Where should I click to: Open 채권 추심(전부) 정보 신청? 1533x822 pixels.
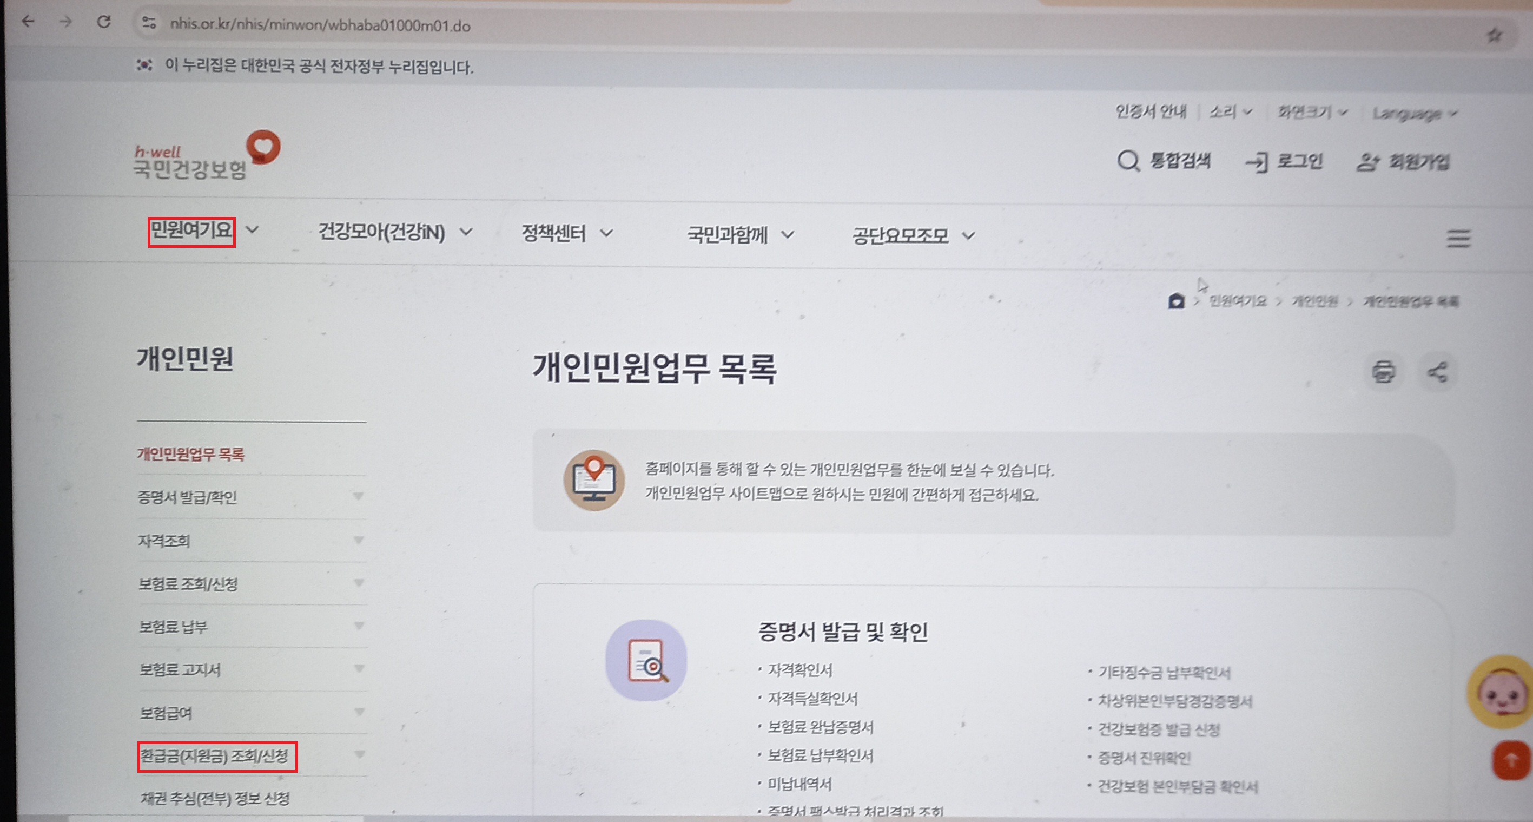[x=215, y=798]
